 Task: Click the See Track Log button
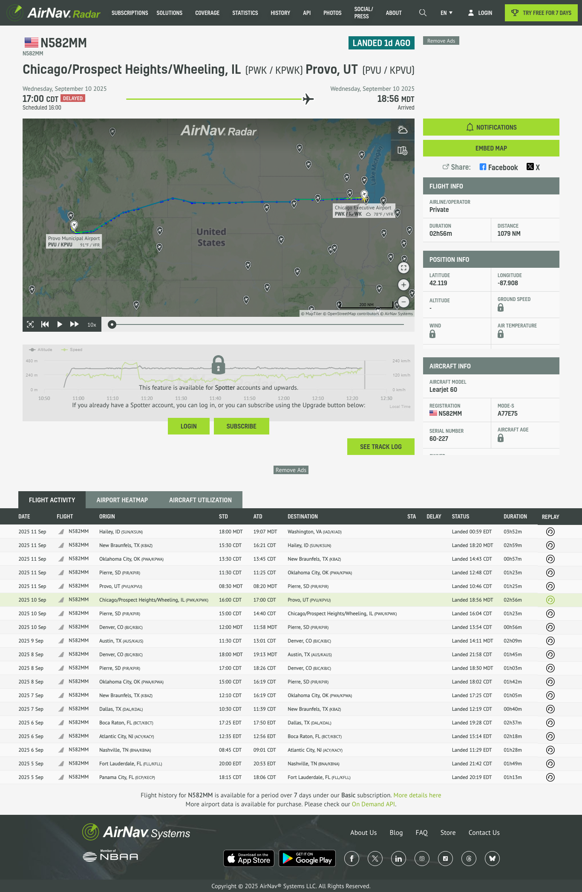381,446
